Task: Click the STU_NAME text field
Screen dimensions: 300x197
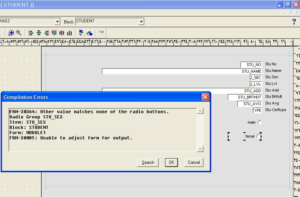Action: click(x=182, y=71)
